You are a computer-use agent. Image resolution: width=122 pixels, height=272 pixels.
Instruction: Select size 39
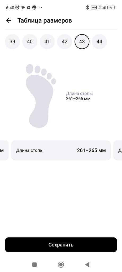point(12,42)
